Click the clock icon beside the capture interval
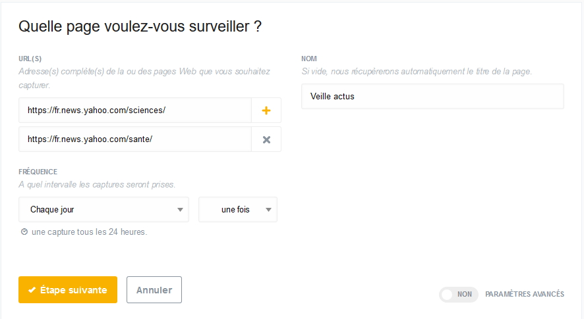 (24, 232)
